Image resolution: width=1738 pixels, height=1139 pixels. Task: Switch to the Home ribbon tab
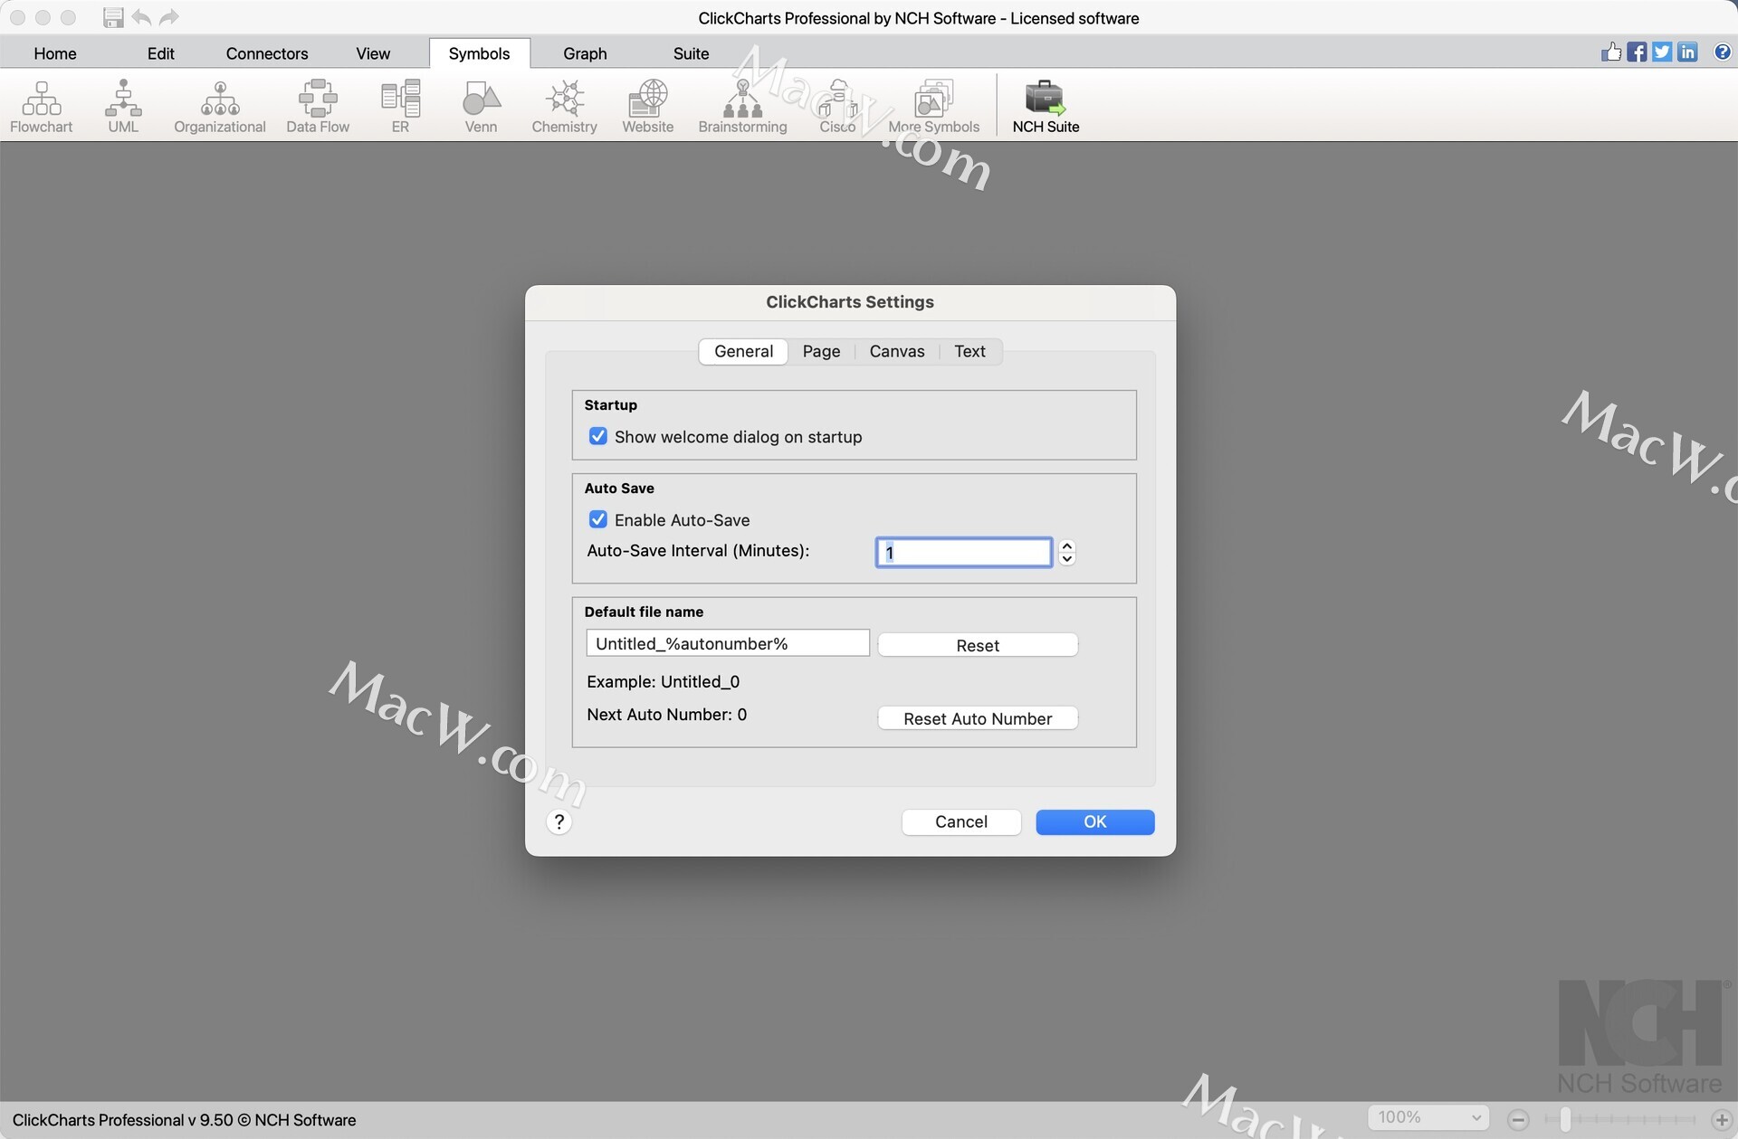(55, 53)
